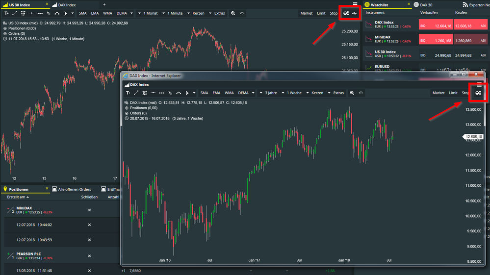Open the 3 Jahre range dropdown
490x275 pixels.
click(x=269, y=93)
